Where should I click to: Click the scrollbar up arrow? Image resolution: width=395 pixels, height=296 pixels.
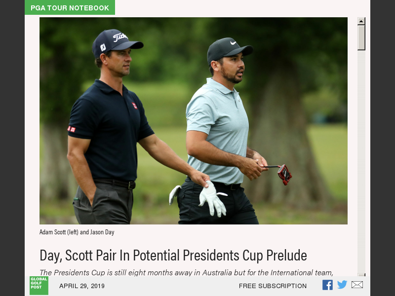pyautogui.click(x=361, y=21)
